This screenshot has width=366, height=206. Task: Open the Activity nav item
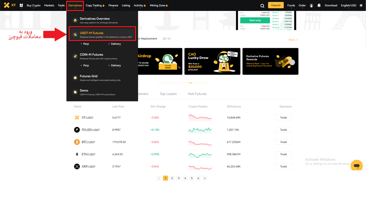click(x=140, y=5)
